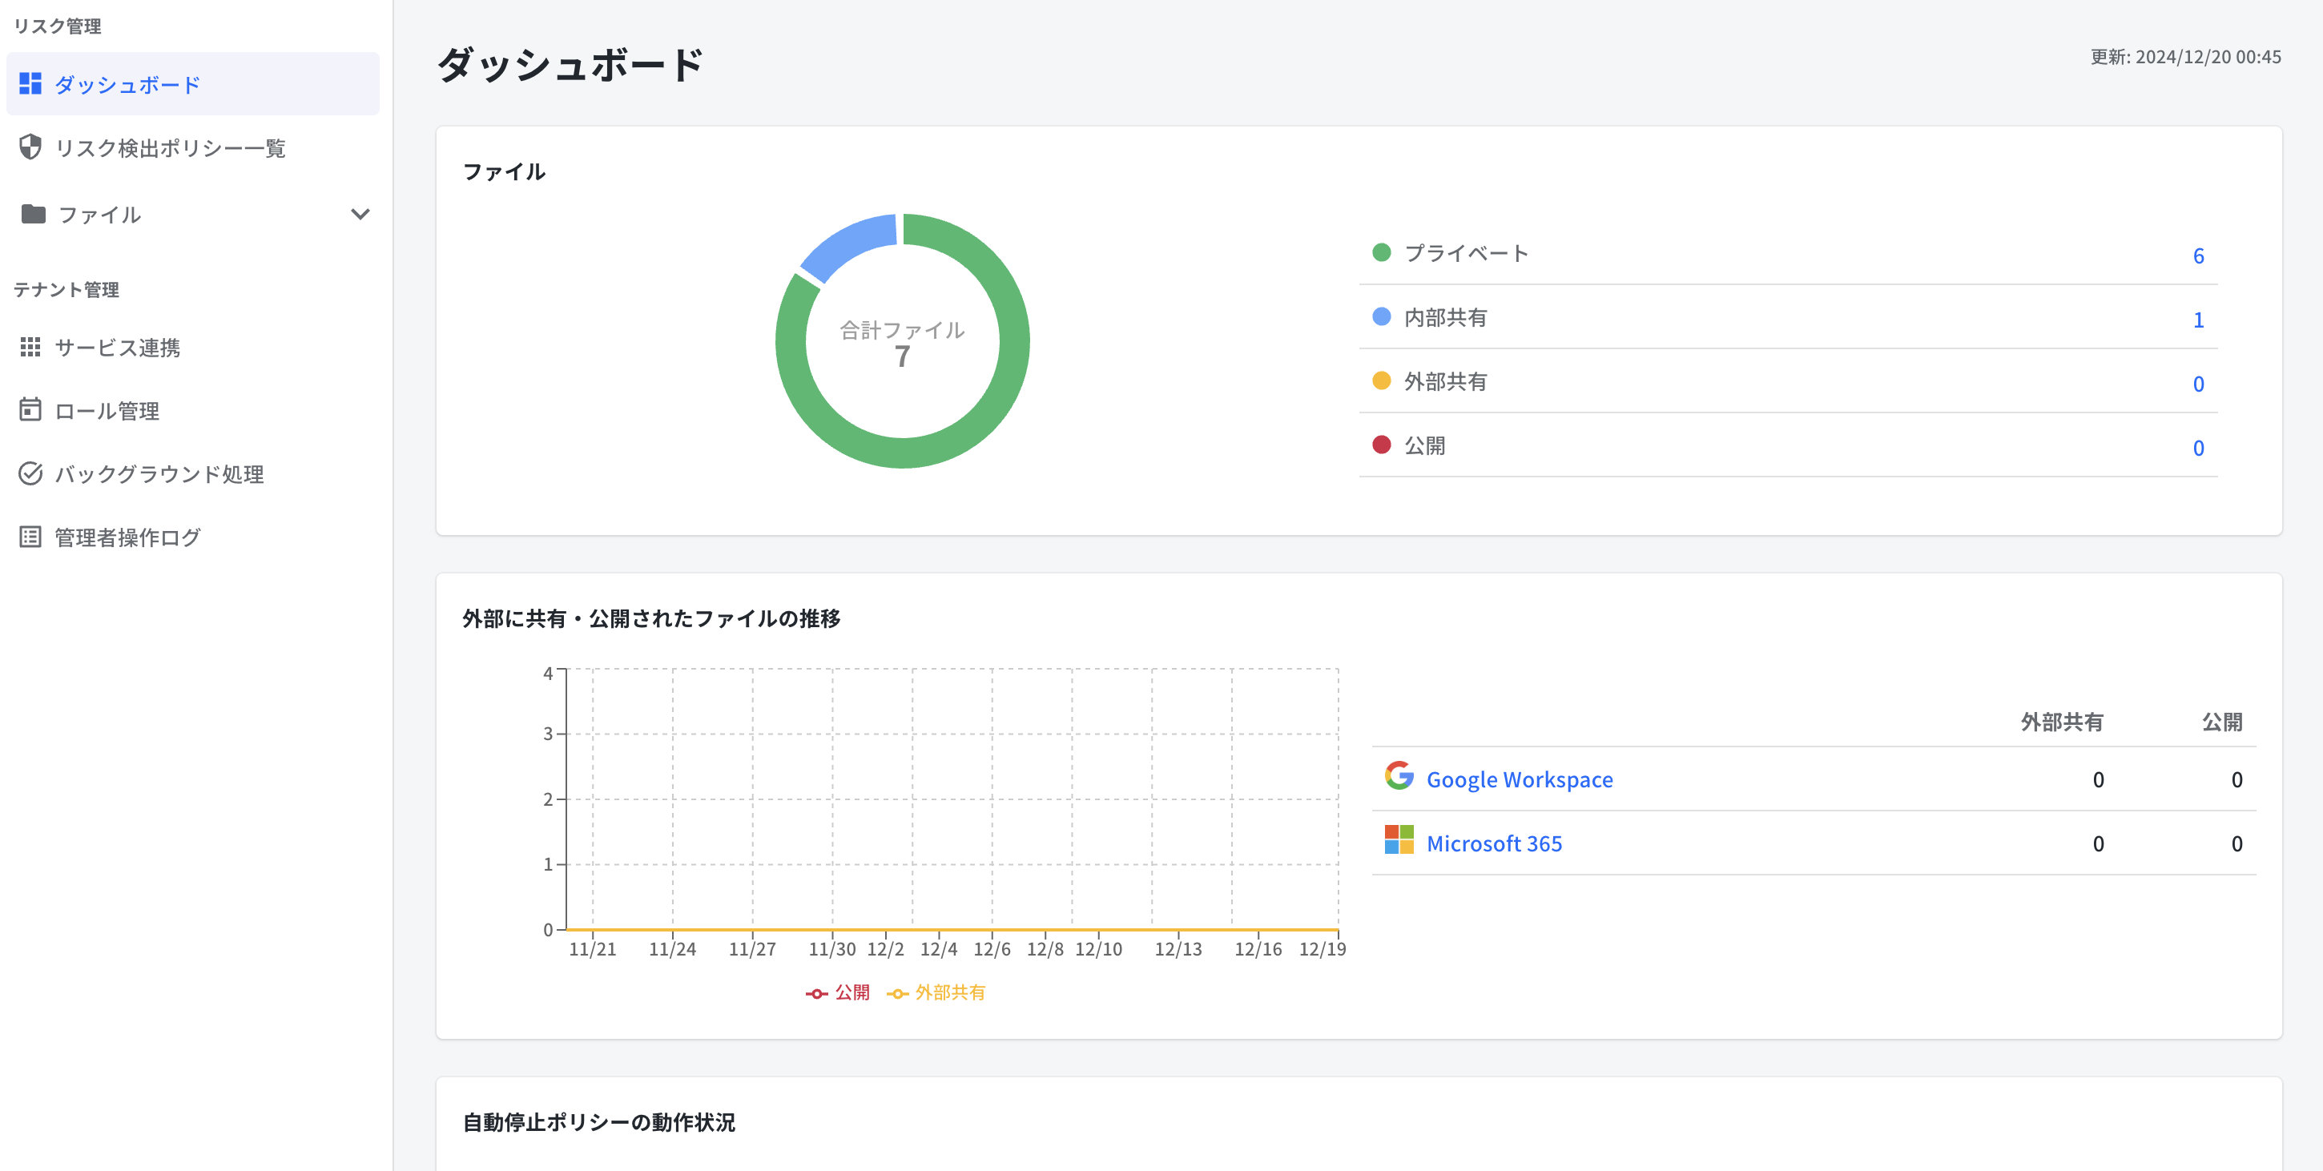Click the プライベート file count 6

(2199, 256)
